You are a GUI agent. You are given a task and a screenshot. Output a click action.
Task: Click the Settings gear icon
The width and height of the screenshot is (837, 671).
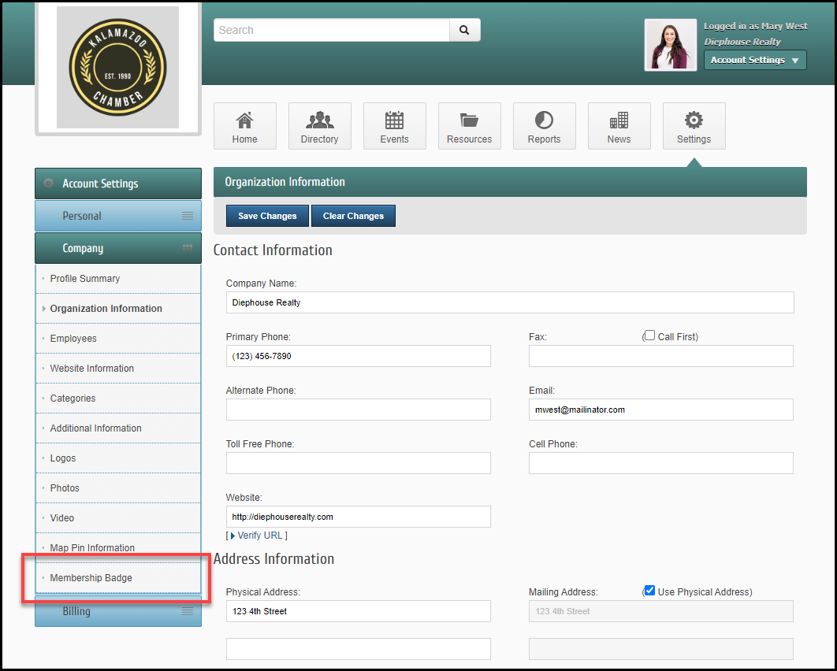tap(694, 120)
